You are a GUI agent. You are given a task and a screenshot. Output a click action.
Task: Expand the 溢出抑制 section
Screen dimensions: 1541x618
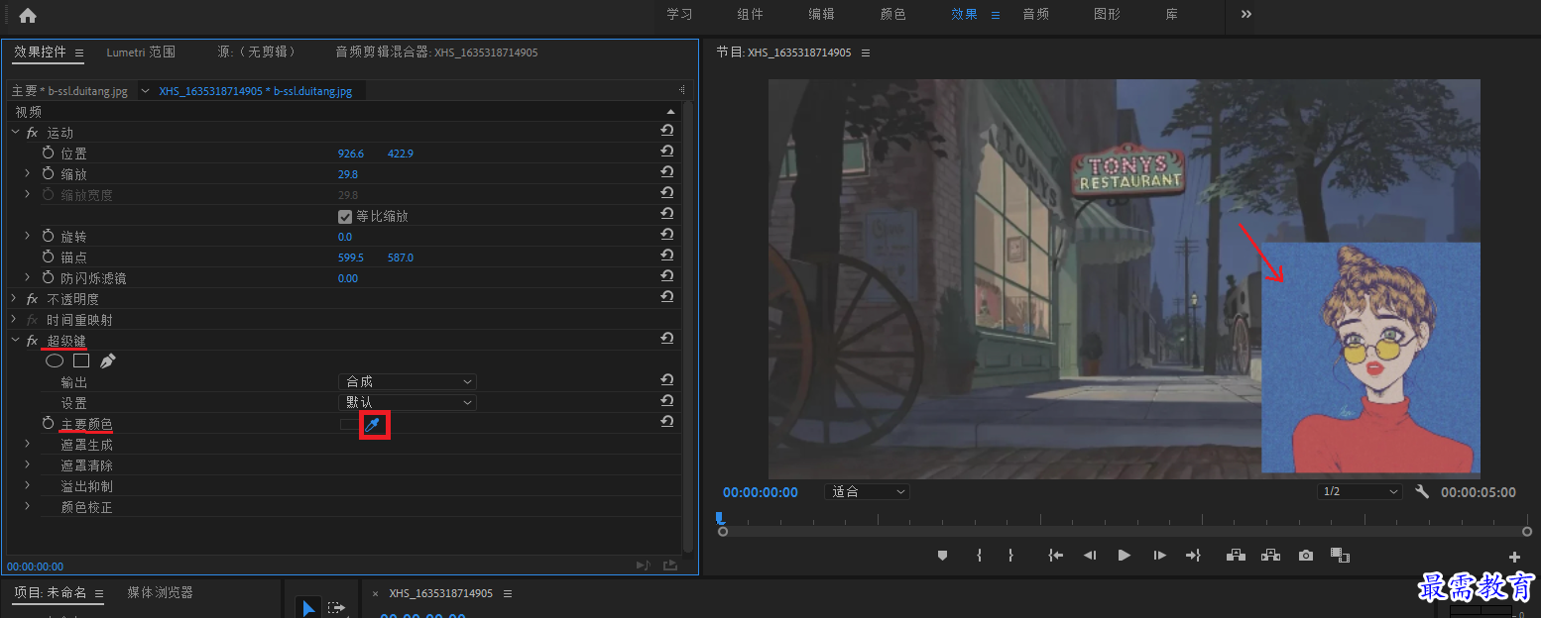tap(28, 486)
